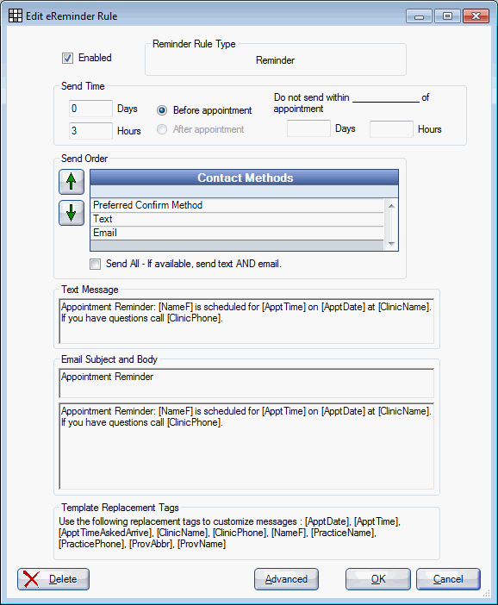Click the send time Days field containing 0

tap(90, 109)
